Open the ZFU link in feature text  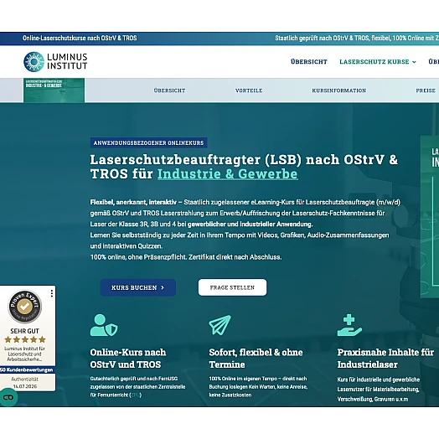135,395
